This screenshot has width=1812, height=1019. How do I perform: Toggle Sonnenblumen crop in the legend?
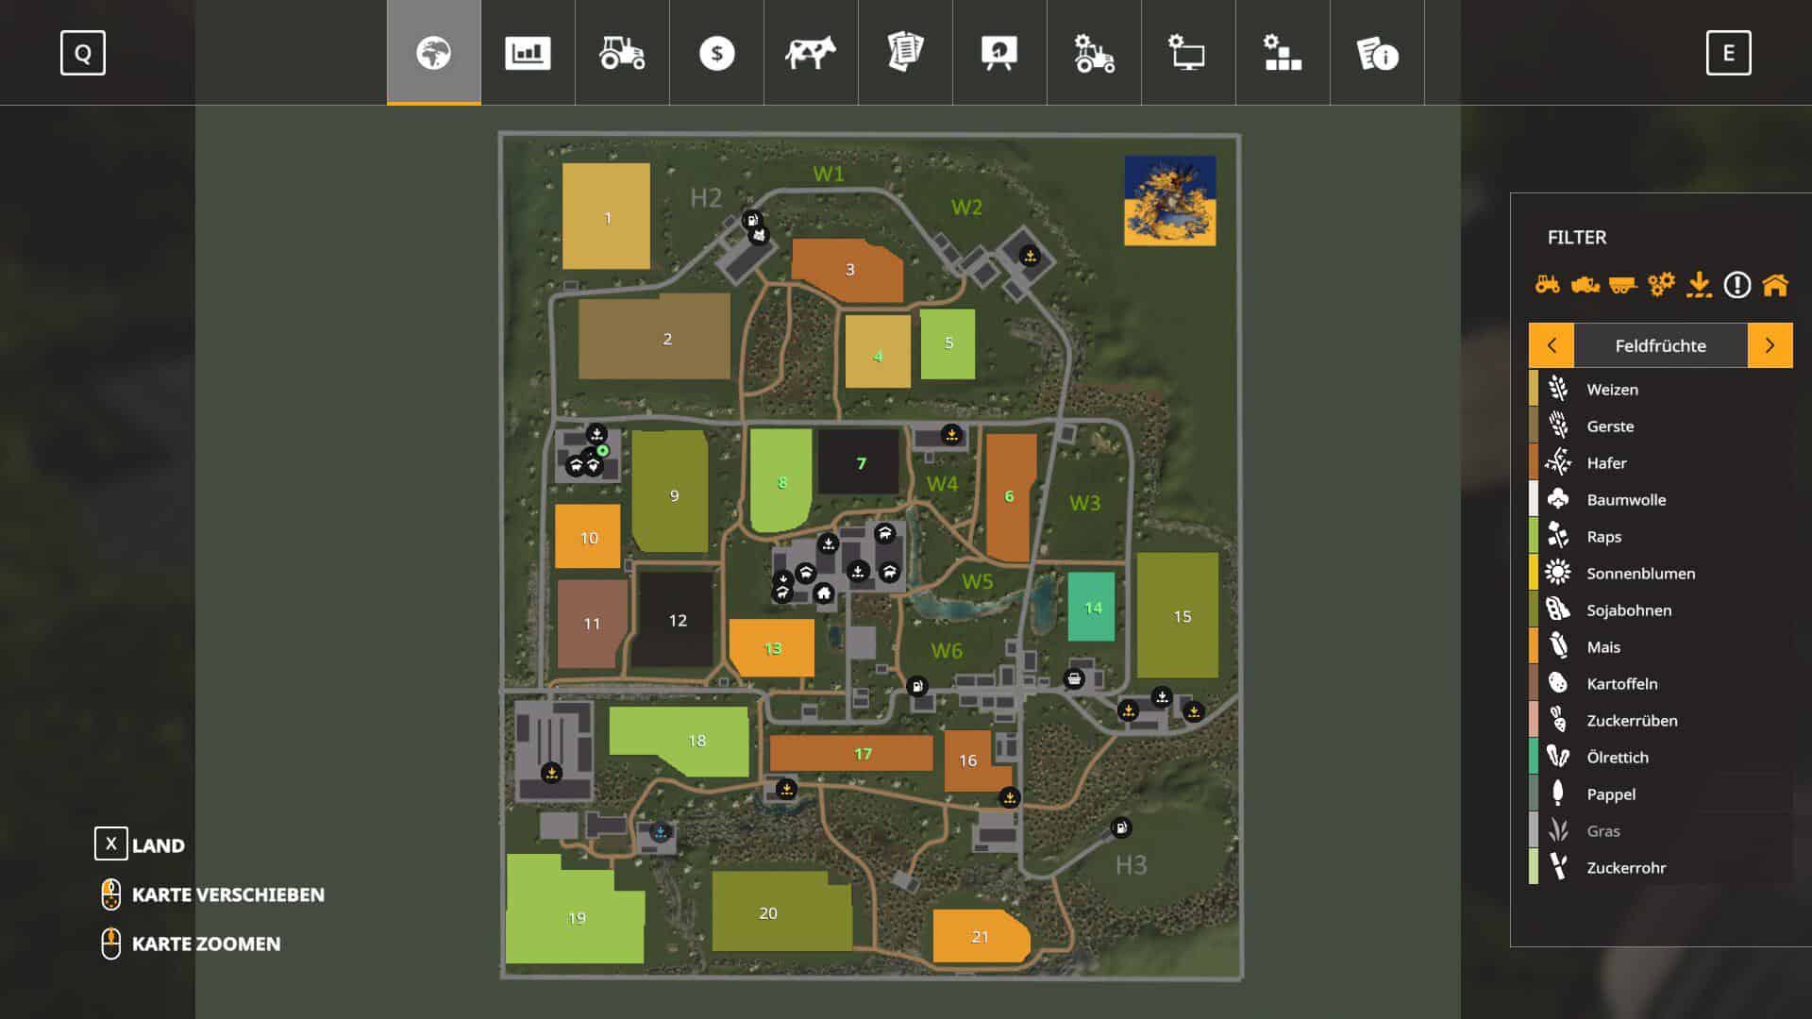point(1640,573)
